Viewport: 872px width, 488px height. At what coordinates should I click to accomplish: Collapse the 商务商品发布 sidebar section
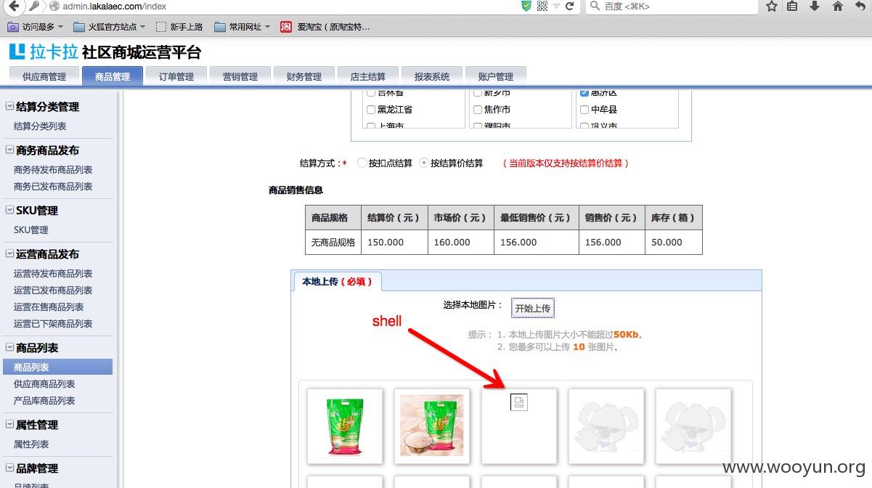click(9, 150)
